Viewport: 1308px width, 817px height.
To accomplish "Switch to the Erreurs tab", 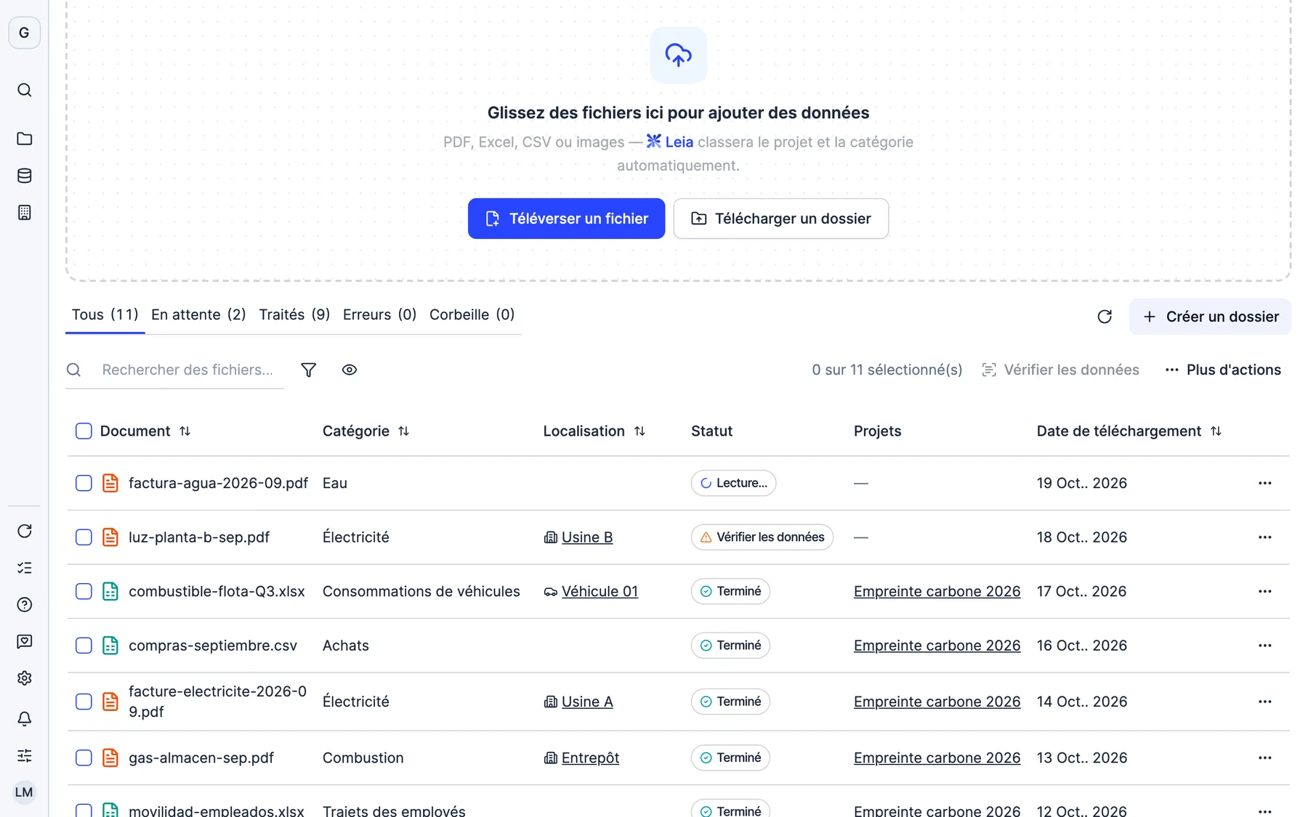I will click(379, 314).
